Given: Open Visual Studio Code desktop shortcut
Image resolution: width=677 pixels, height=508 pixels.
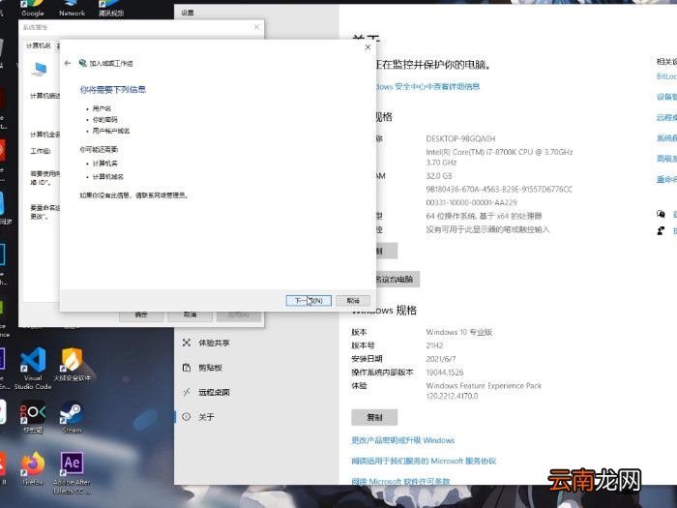Looking at the screenshot, I should [x=33, y=369].
